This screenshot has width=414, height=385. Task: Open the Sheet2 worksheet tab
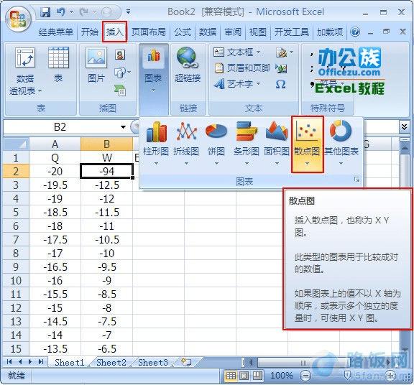(111, 362)
